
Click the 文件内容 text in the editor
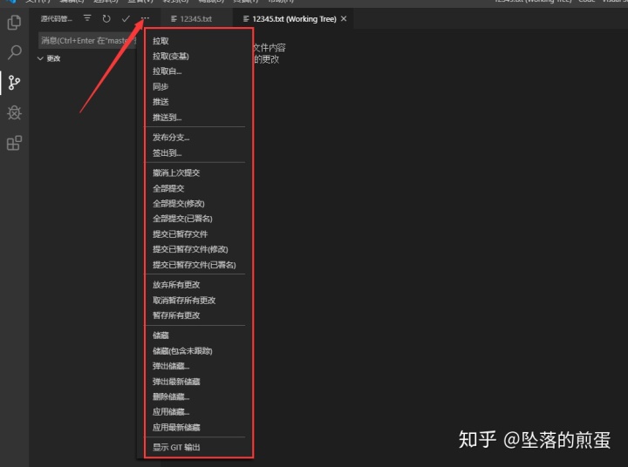click(x=270, y=48)
